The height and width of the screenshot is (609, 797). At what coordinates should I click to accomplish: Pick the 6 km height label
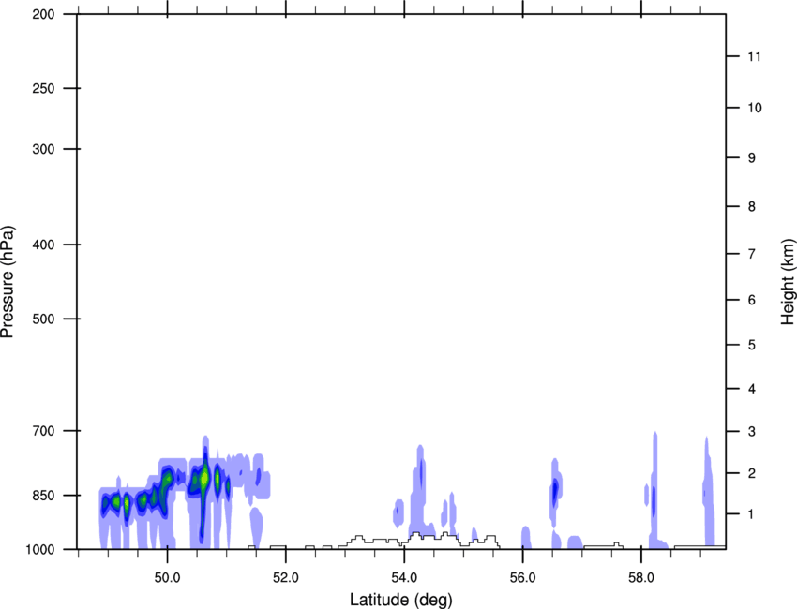752,300
